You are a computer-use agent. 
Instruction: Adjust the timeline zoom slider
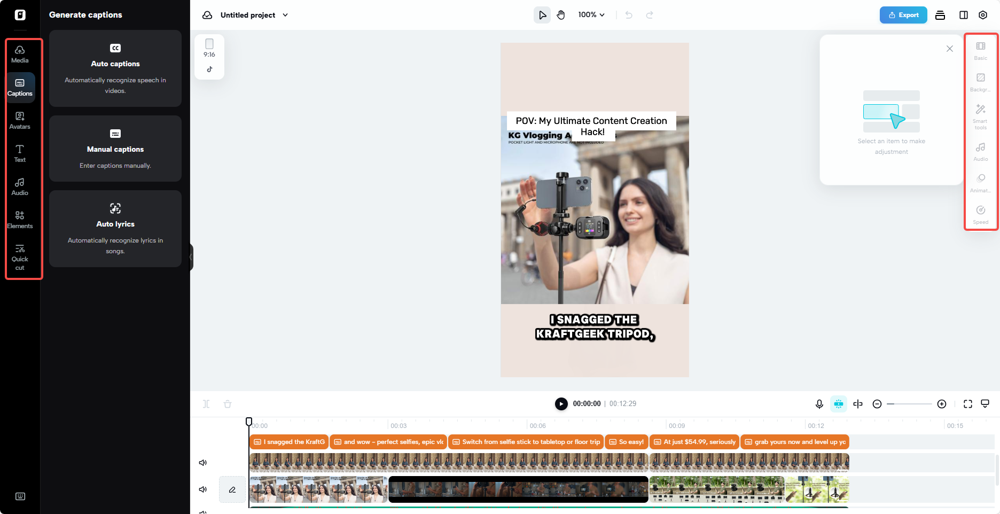point(909,404)
